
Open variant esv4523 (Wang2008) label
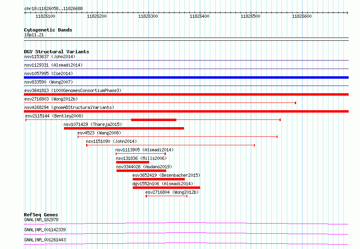click(x=99, y=133)
